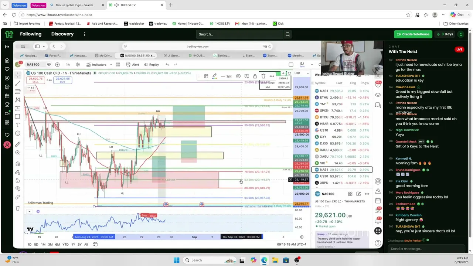Add symbol to compare using plus icon

pyautogui.click(x=57, y=65)
